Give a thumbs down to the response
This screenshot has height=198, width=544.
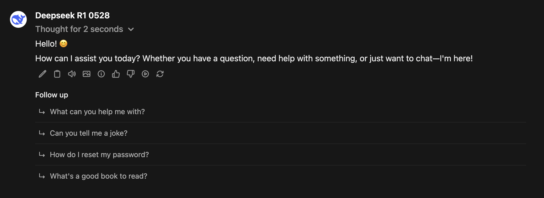131,74
